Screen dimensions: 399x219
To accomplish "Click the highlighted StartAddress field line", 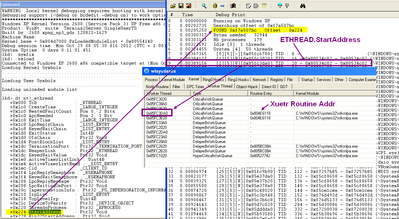I will 45,212.
